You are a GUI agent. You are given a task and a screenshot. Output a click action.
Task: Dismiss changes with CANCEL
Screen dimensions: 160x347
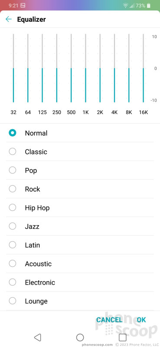109,320
